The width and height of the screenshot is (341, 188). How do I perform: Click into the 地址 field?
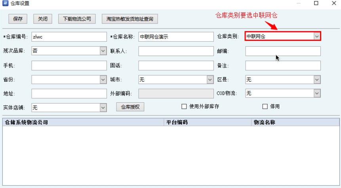[x=69, y=94]
